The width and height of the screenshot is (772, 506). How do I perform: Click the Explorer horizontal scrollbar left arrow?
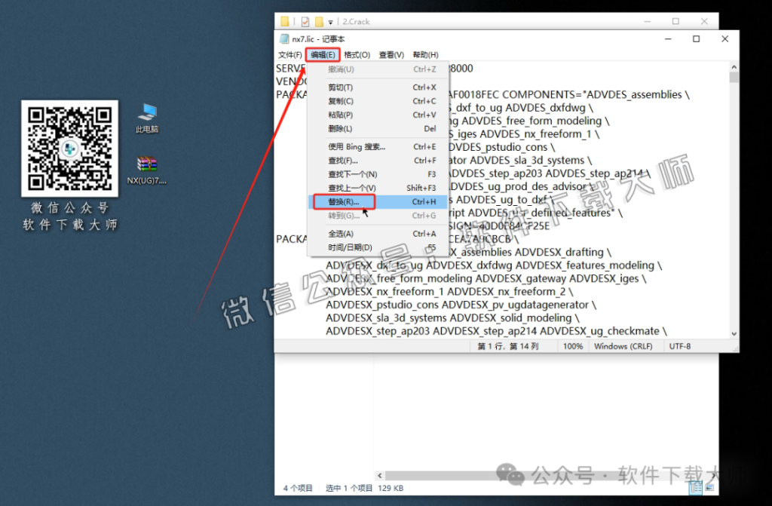379,475
